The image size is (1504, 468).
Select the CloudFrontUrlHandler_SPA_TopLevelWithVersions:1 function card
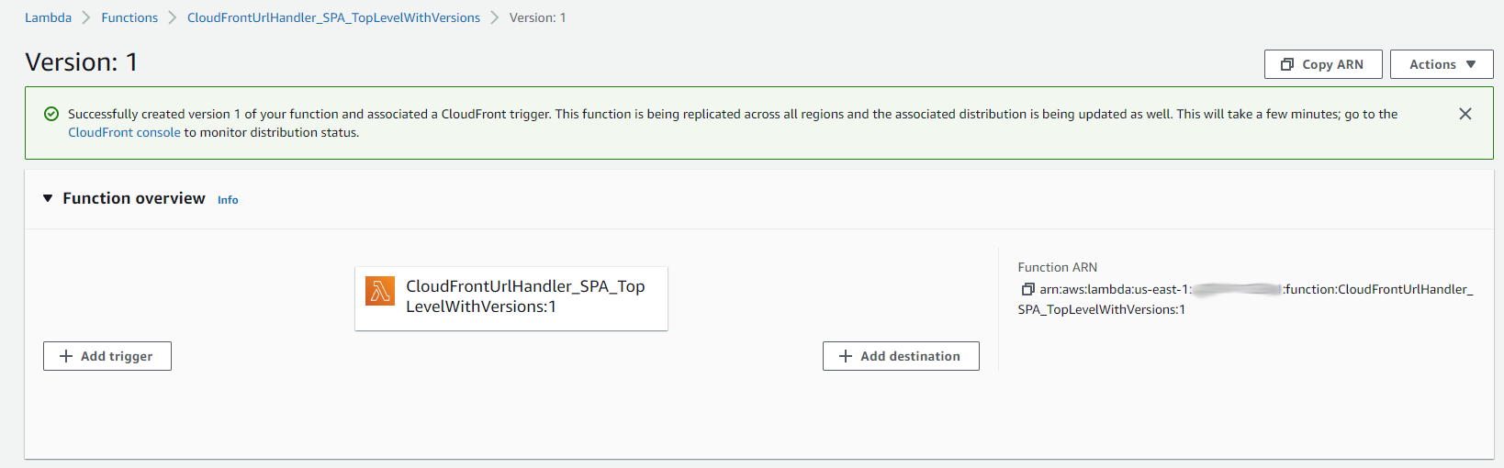click(525, 296)
